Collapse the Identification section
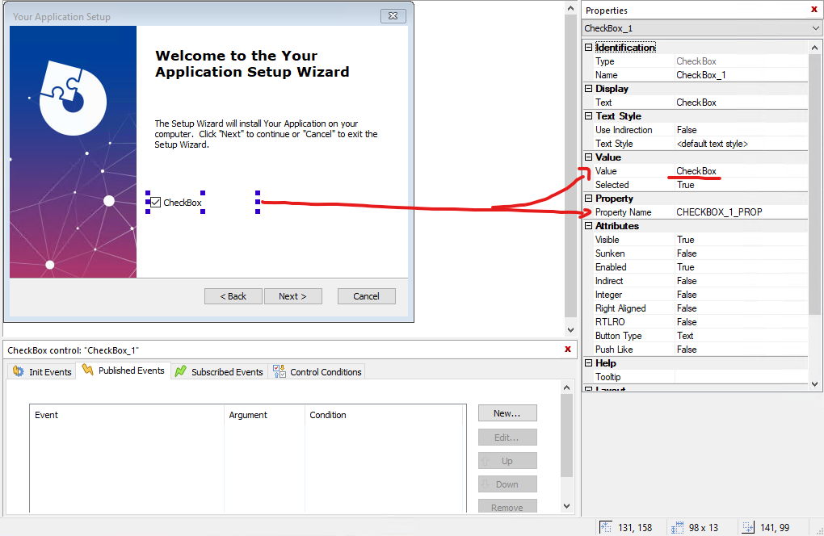The height and width of the screenshot is (536, 824). pos(589,47)
